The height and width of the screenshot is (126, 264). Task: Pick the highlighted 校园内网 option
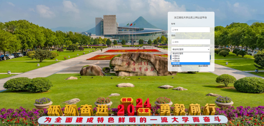191,63
